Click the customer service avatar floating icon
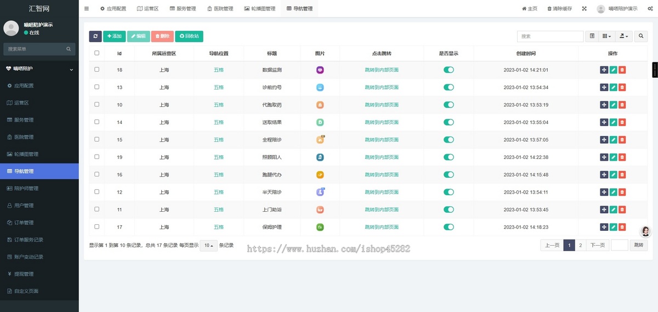The image size is (658, 312). [x=646, y=231]
